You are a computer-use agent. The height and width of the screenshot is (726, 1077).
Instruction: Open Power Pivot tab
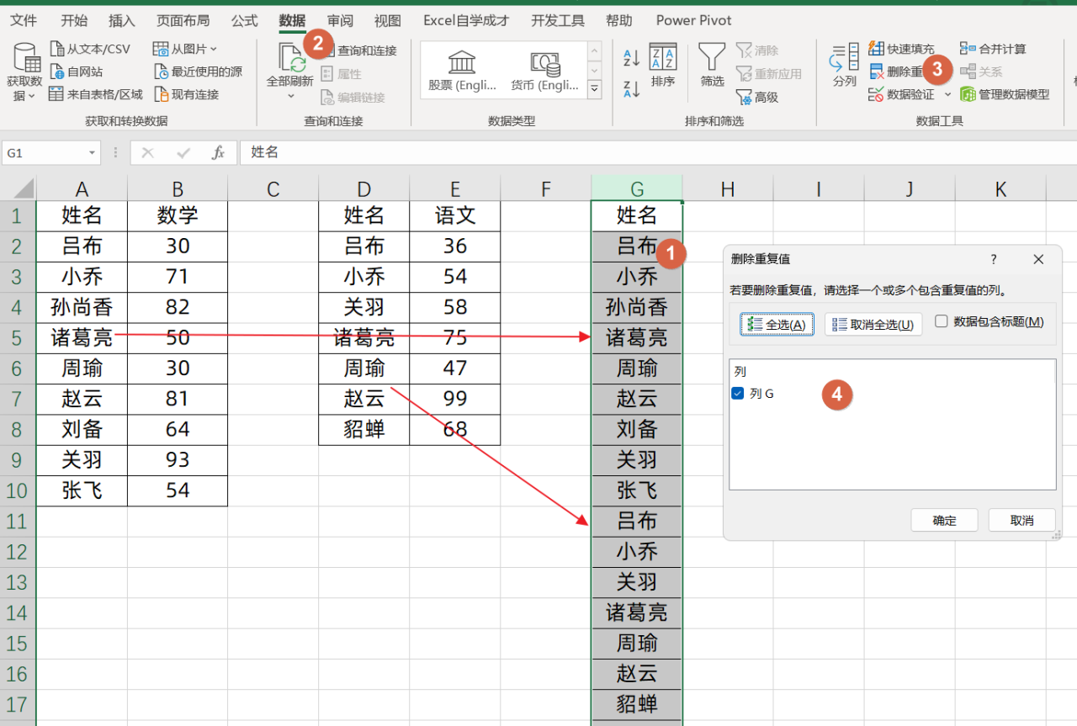point(693,20)
